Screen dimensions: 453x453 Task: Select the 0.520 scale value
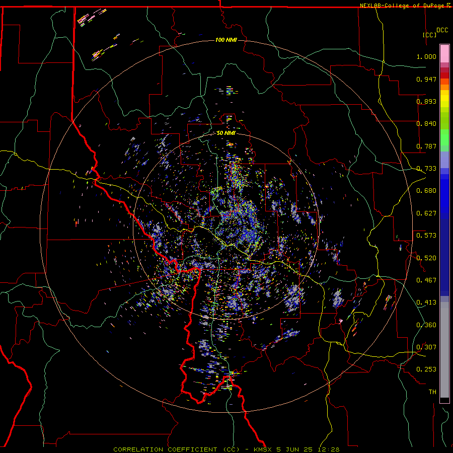point(426,258)
